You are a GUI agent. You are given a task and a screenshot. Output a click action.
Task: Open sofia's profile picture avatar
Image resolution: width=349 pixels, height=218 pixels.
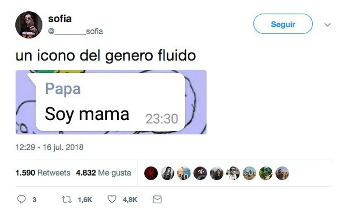tap(29, 25)
